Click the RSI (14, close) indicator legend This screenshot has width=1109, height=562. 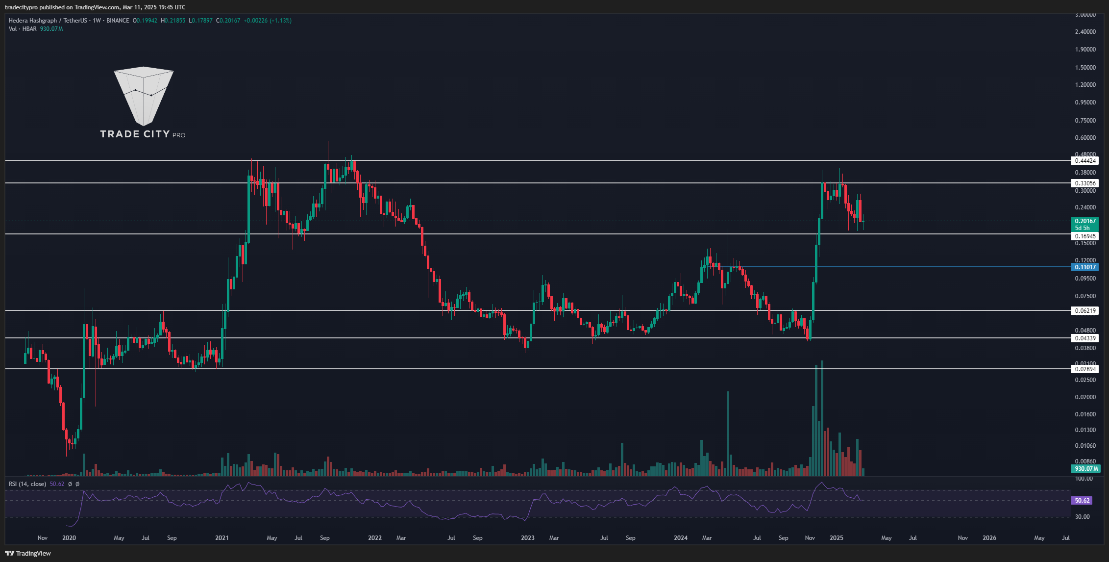point(27,484)
